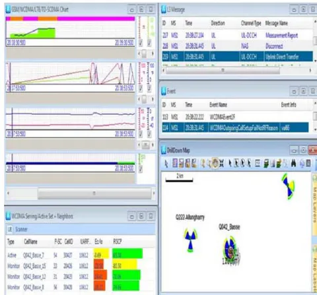Click the L3 Message horizontal scrollbar thumb
The height and width of the screenshot is (295, 317).
(x=223, y=71)
